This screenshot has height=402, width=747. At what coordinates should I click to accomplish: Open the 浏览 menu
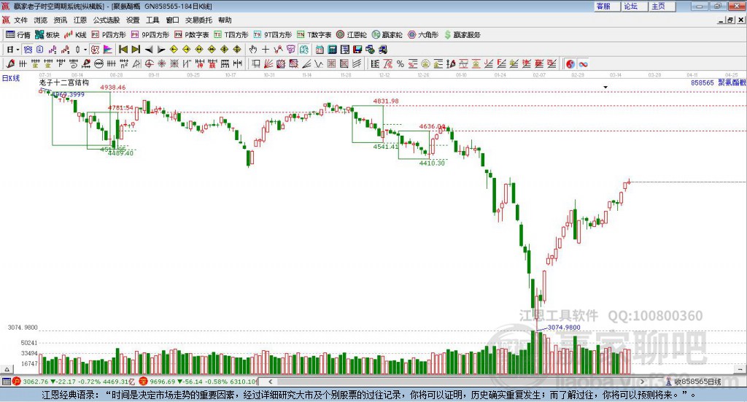(x=41, y=20)
